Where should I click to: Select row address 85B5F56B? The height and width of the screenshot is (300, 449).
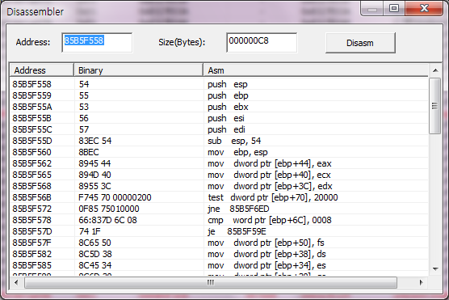click(x=31, y=197)
